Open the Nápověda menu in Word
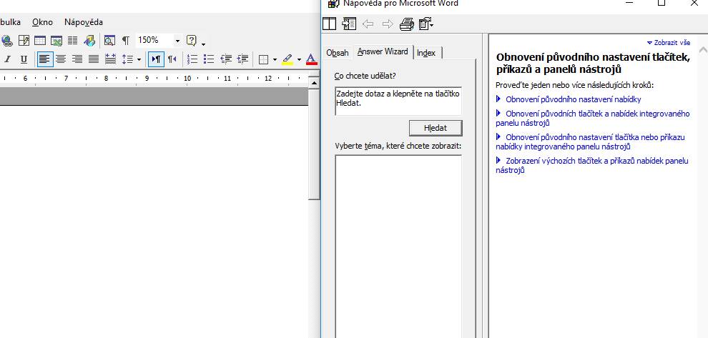This screenshot has height=338, width=708. coord(84,22)
